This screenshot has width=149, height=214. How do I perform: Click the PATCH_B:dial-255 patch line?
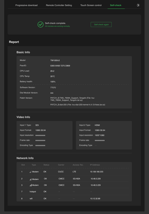pos(78,105)
